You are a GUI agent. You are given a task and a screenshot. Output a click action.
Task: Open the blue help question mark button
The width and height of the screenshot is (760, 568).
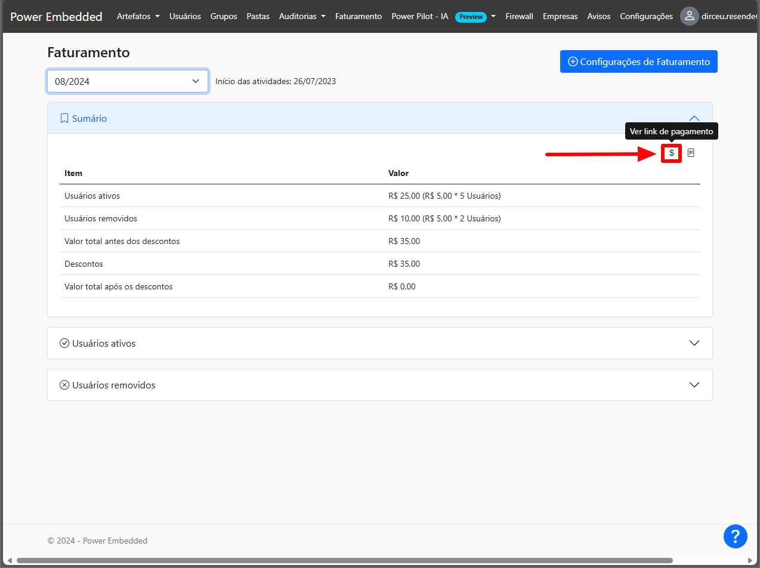point(735,536)
